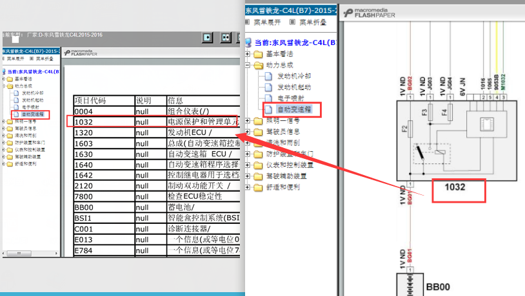525x296 pixels.
Task: Click 菜单折叠 in the right window
Action: (x=313, y=23)
